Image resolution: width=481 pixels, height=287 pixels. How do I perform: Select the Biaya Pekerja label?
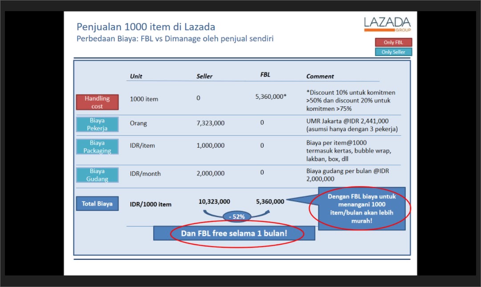pos(97,124)
